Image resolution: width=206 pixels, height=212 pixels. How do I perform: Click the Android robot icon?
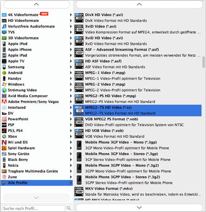[x=4, y=73]
